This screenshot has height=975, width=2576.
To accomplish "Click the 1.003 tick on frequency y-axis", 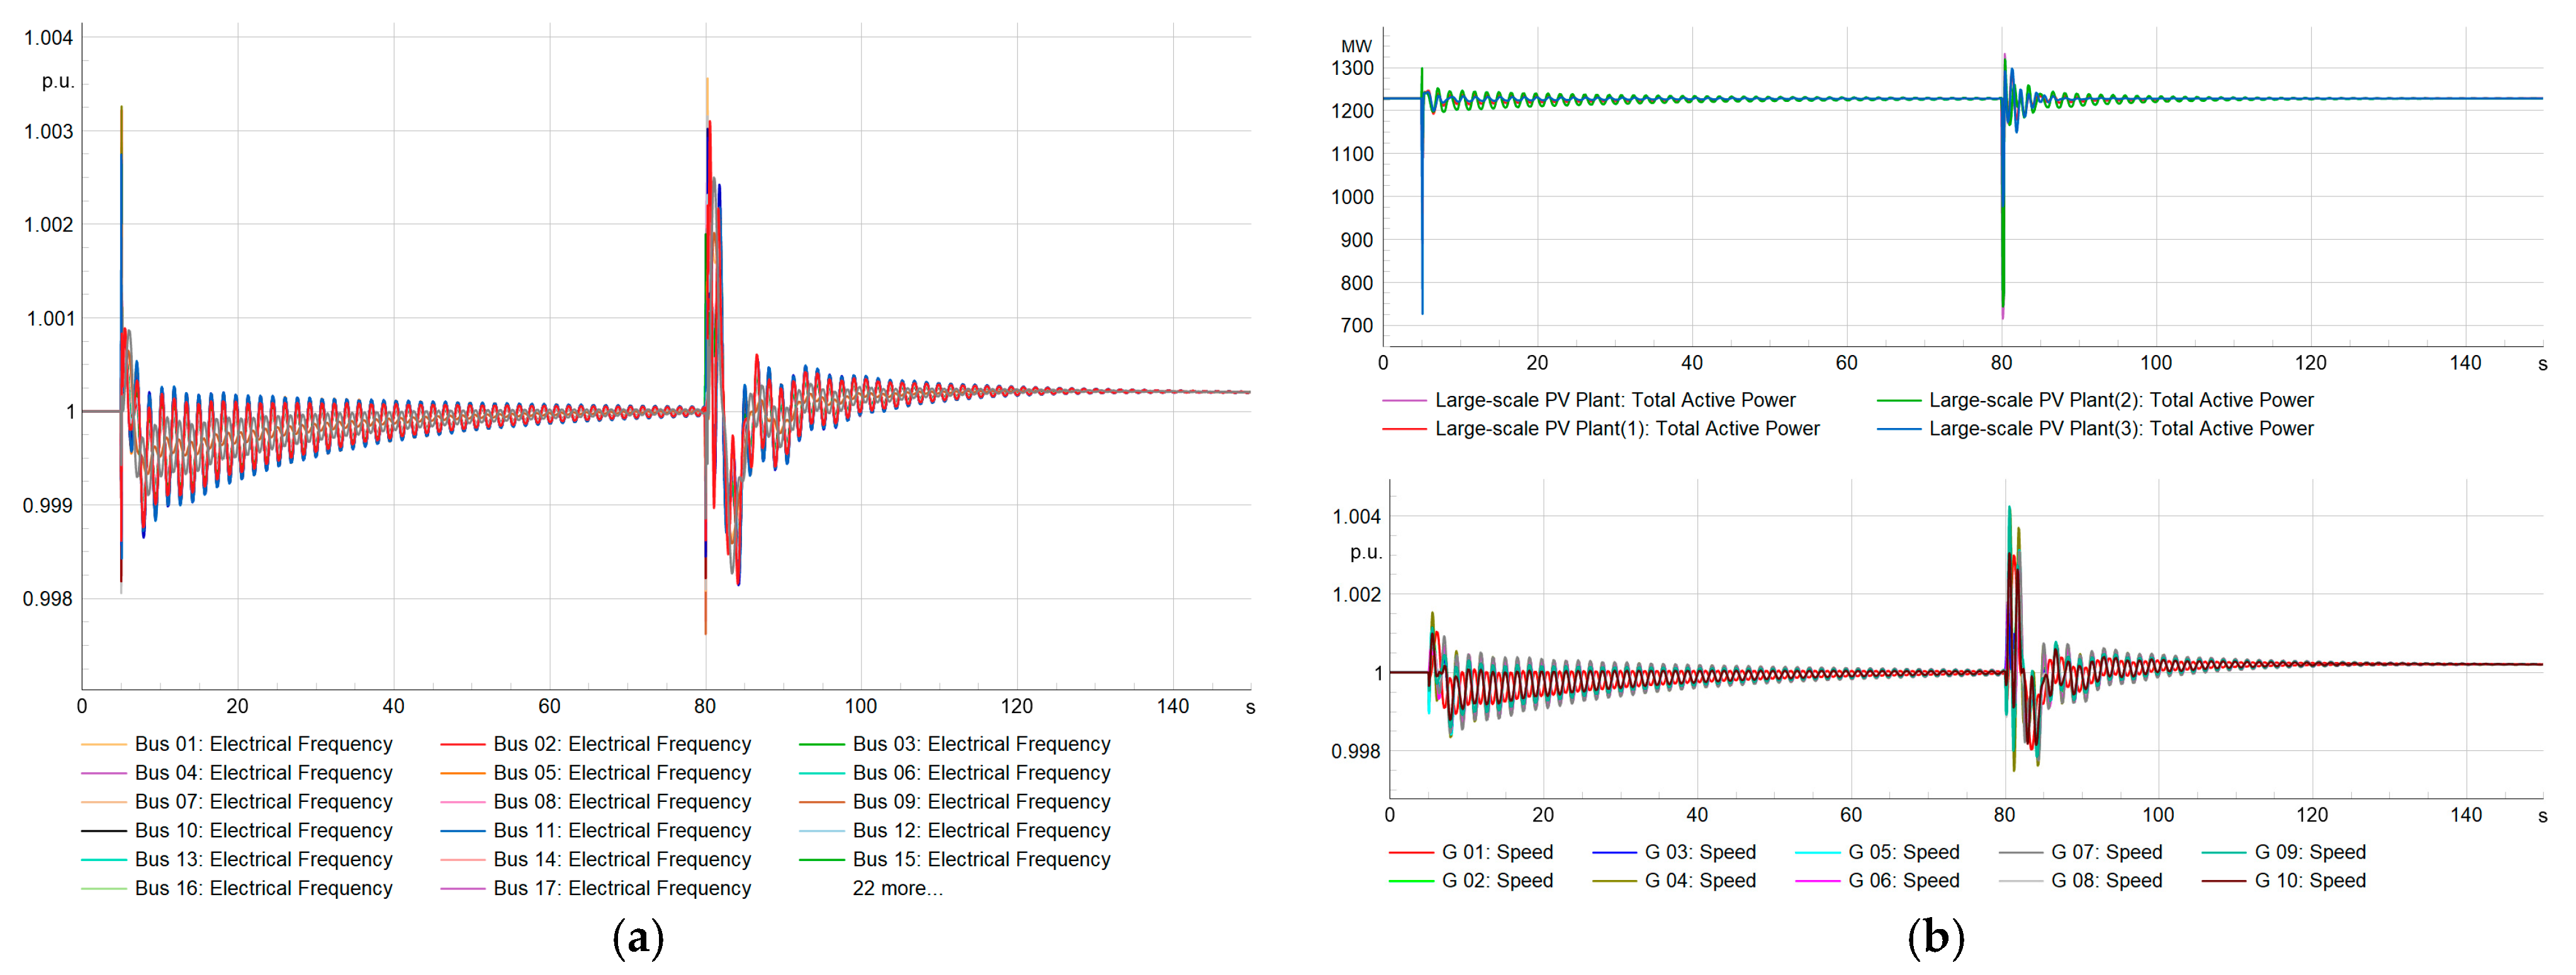I will pyautogui.click(x=48, y=132).
